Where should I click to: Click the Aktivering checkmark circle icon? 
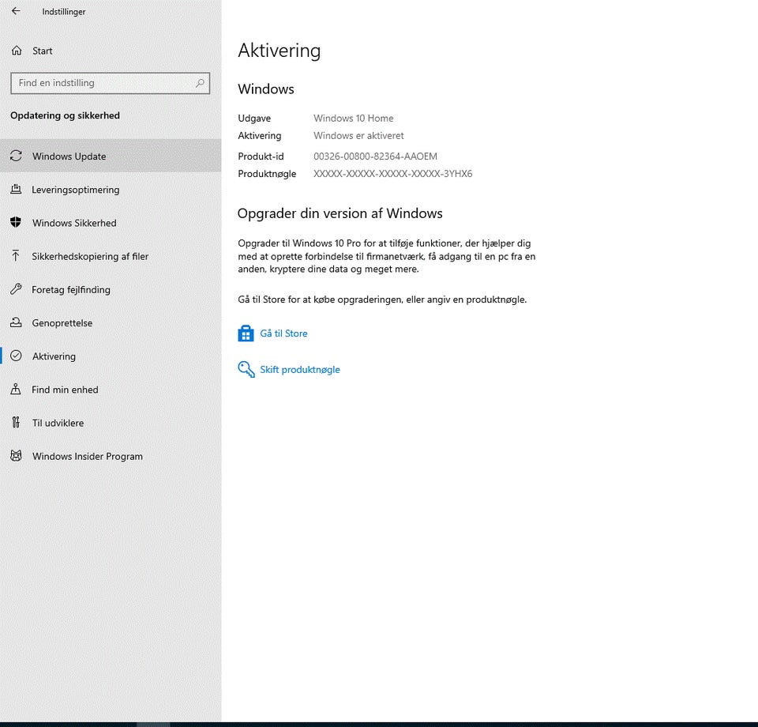[x=16, y=356]
